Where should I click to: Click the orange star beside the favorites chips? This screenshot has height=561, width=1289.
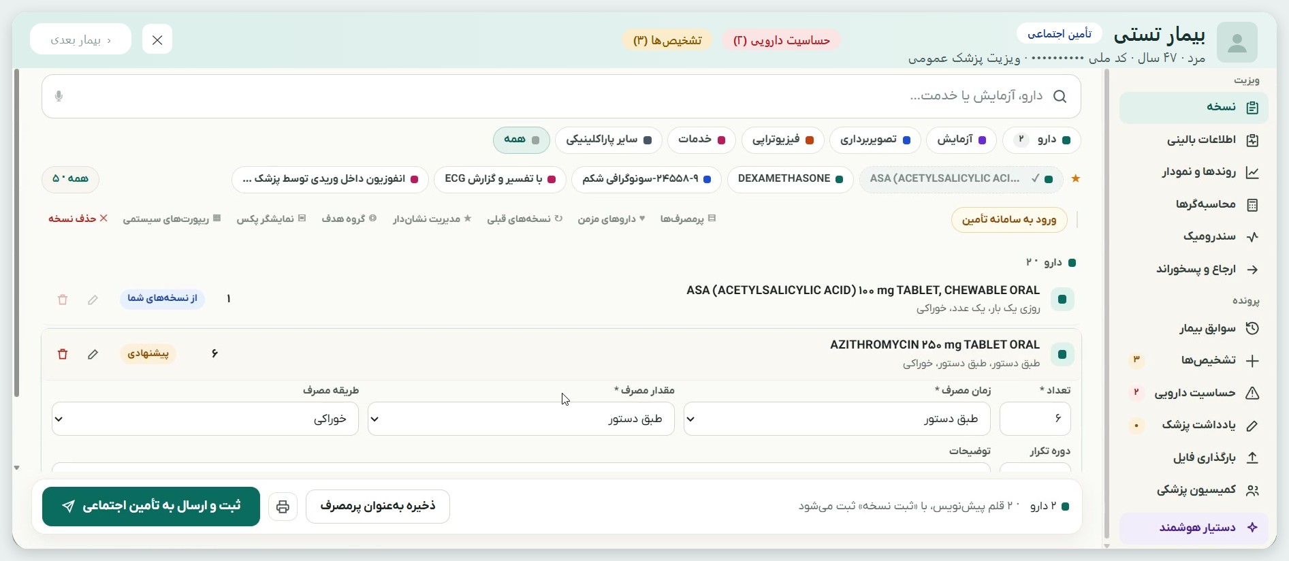coord(1076,179)
